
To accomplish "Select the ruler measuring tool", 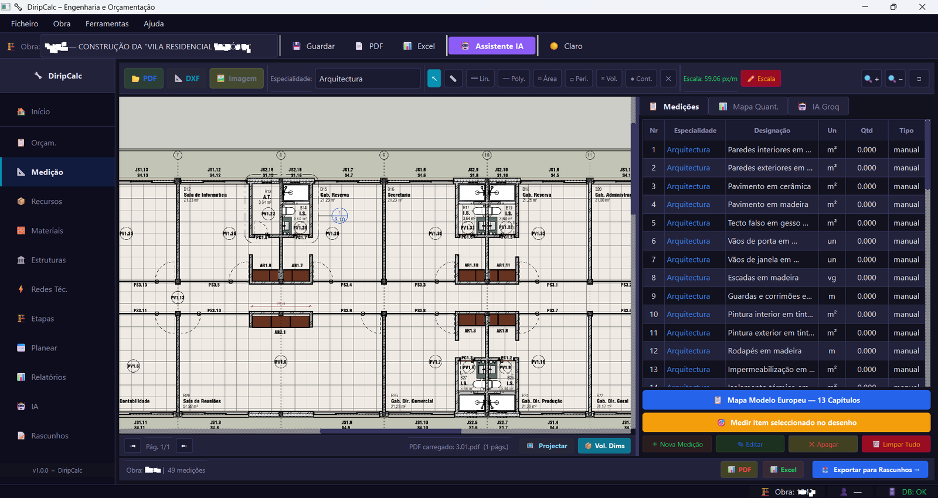I will pos(453,79).
